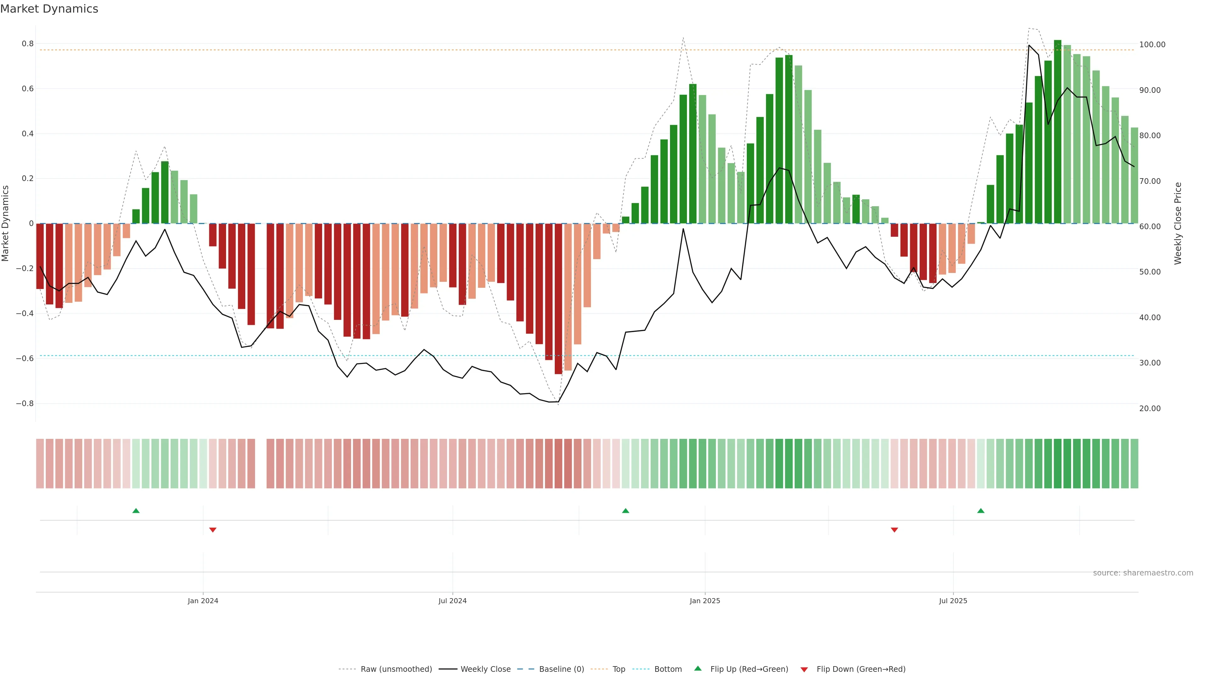Click the Weekly Close solid line legend icon
Screen dimensions: 1209x680
click(x=448, y=669)
